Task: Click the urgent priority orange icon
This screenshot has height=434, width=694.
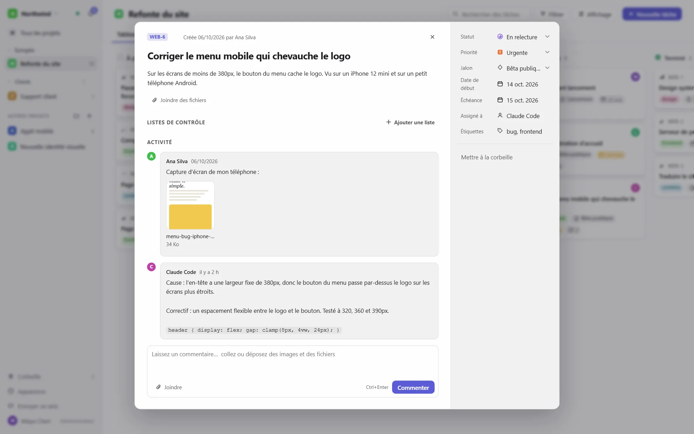Action: pos(500,52)
